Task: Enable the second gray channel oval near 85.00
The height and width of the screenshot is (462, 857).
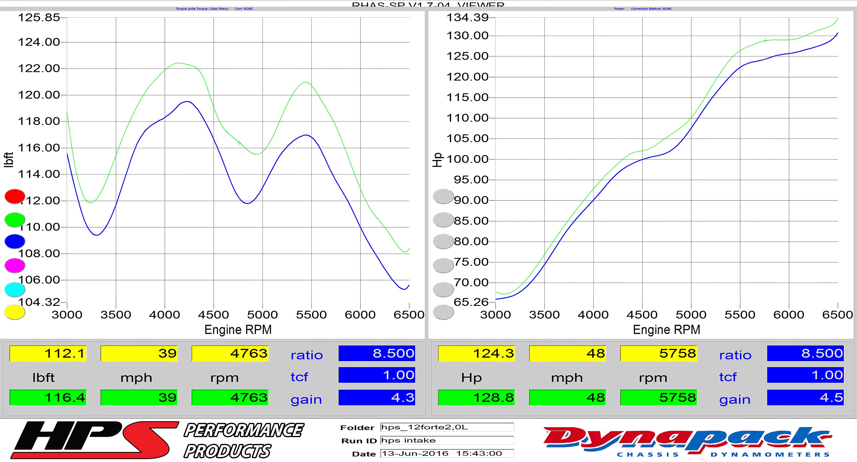Action: click(443, 220)
